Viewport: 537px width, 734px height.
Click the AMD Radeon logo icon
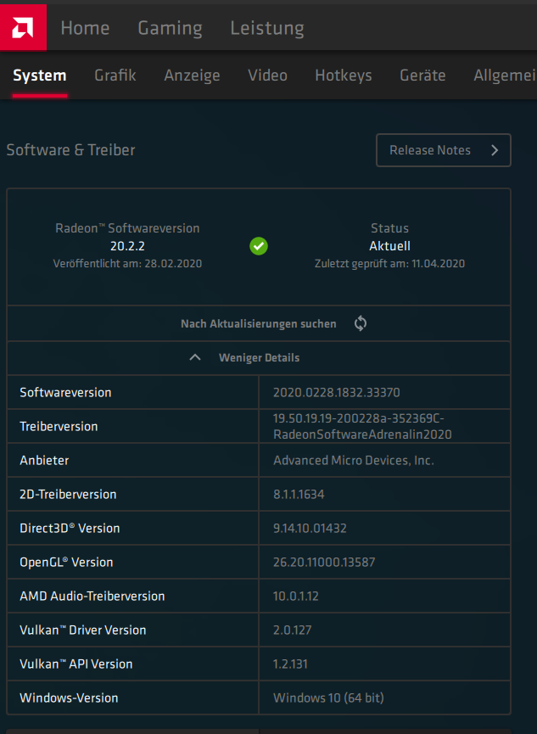click(23, 26)
